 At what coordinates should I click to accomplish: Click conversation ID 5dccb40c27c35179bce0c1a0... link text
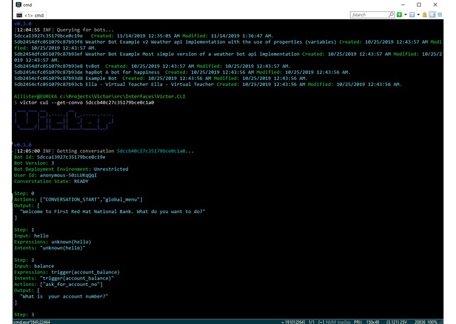click(x=155, y=151)
